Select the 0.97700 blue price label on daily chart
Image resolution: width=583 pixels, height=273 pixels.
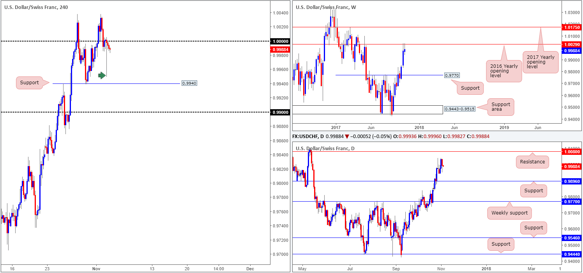tap(571, 202)
